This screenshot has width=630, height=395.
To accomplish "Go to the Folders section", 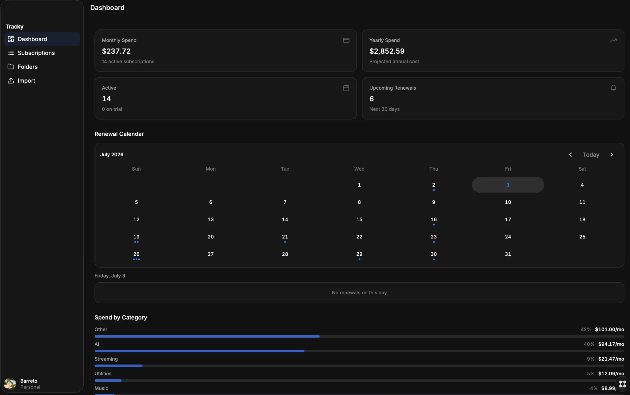I will pyautogui.click(x=42, y=67).
